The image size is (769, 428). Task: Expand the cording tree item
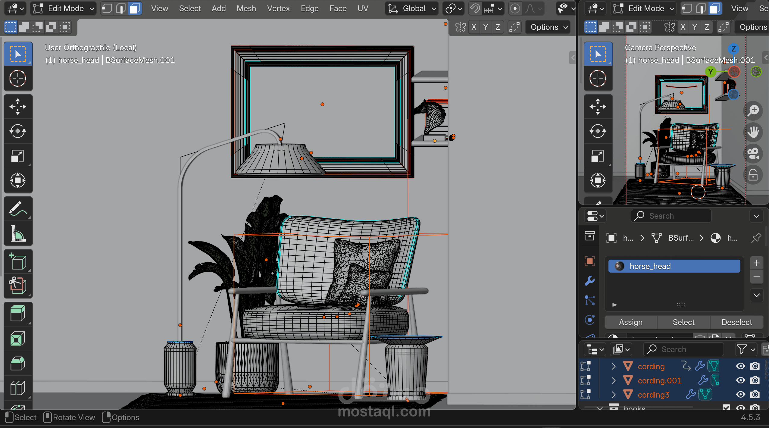click(x=614, y=366)
